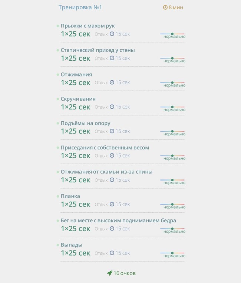Click the 16 очков points label
Screen dimensions: 241x283
point(125,273)
